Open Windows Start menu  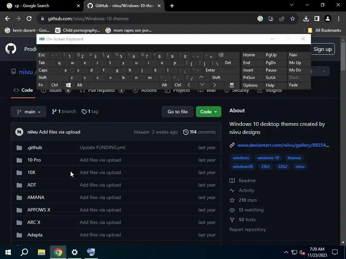[8, 252]
